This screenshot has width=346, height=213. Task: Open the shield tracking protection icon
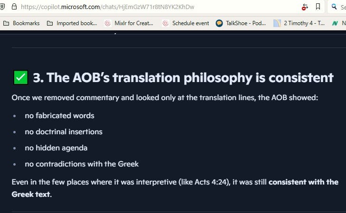coord(2,7)
